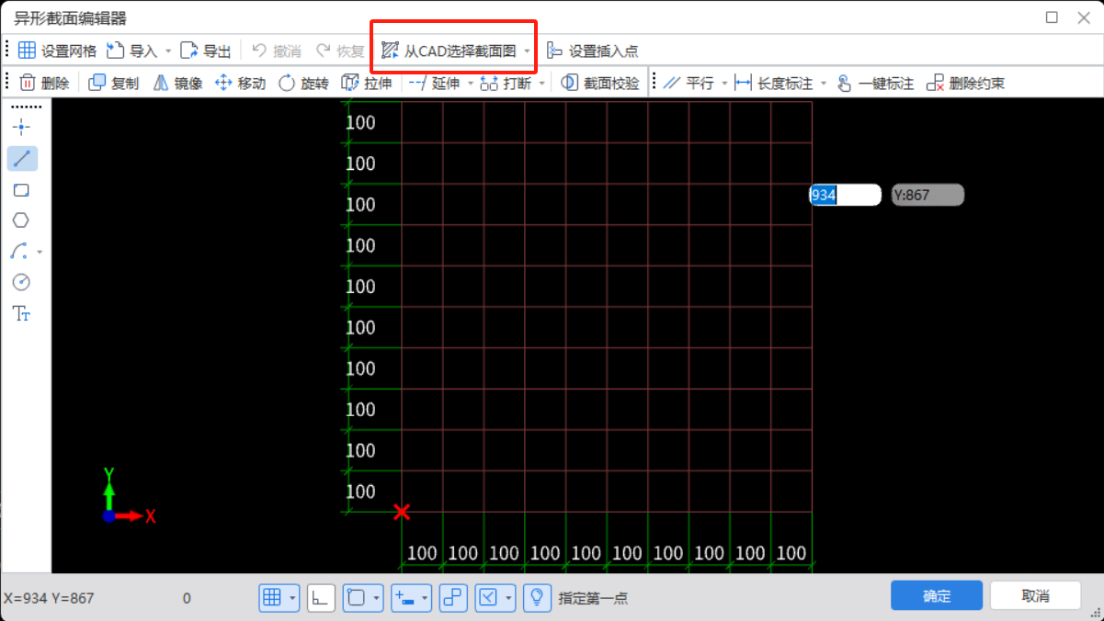This screenshot has width=1104, height=621.
Task: Expand the 延伸 dropdown arrow
Action: pos(470,84)
